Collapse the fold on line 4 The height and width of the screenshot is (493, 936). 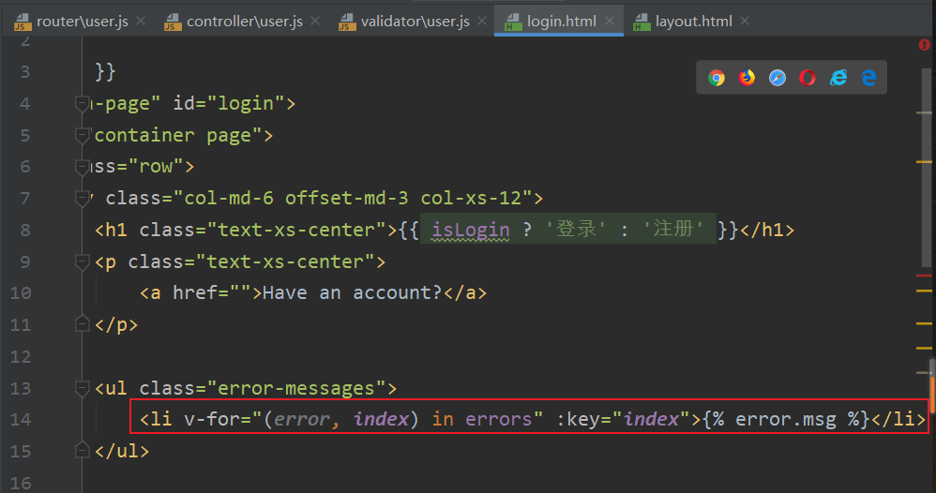coord(83,104)
